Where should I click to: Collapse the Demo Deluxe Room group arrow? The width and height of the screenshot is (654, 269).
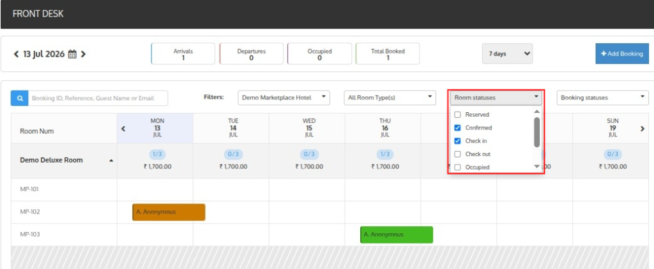111,161
